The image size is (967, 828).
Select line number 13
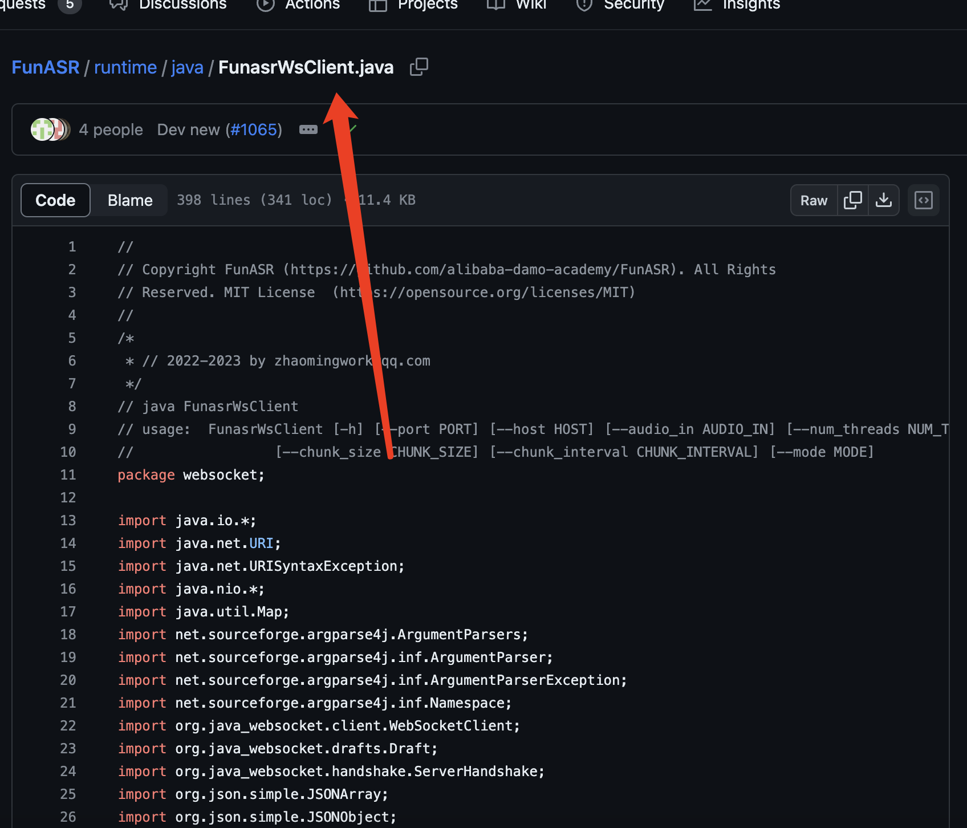pyautogui.click(x=68, y=521)
